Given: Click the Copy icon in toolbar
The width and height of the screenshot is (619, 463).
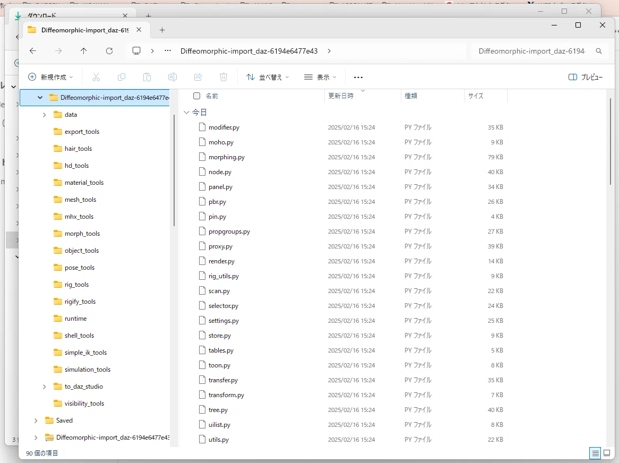Looking at the screenshot, I should (122, 77).
